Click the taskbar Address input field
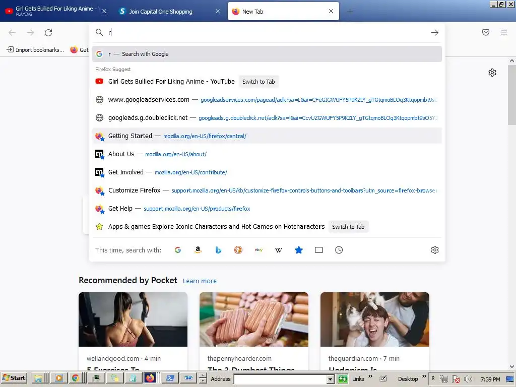This screenshot has width=516, height=387. point(280,379)
